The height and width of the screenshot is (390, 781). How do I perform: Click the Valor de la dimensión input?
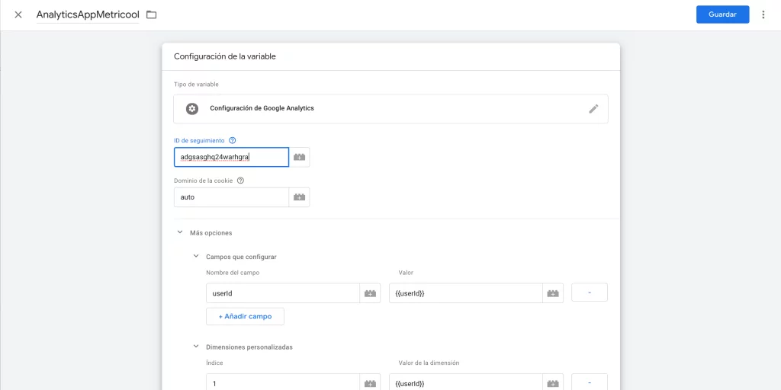point(466,382)
